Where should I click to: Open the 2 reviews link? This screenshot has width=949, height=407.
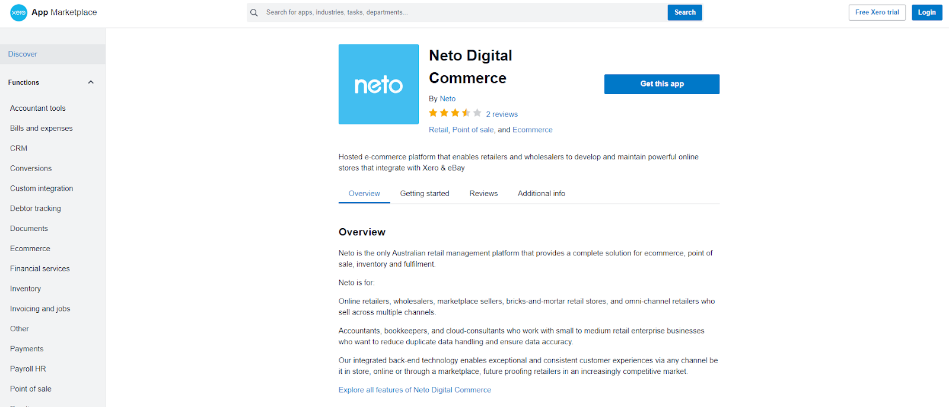[502, 114]
